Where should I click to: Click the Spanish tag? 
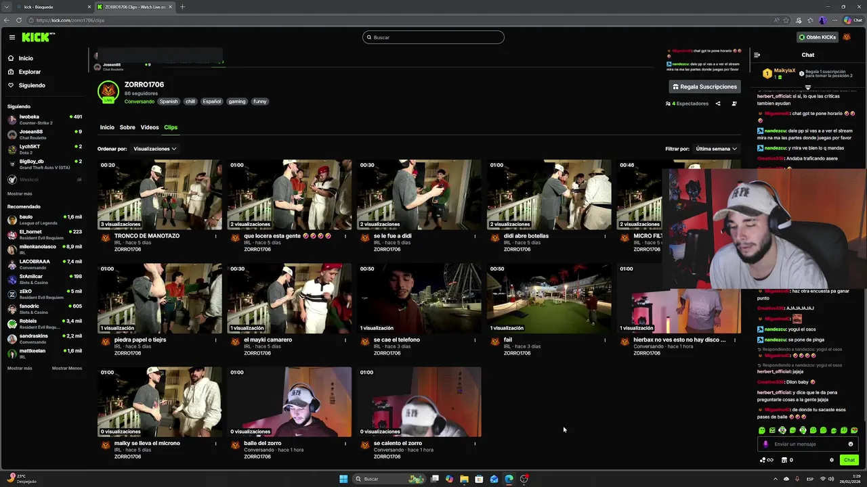pyautogui.click(x=169, y=101)
